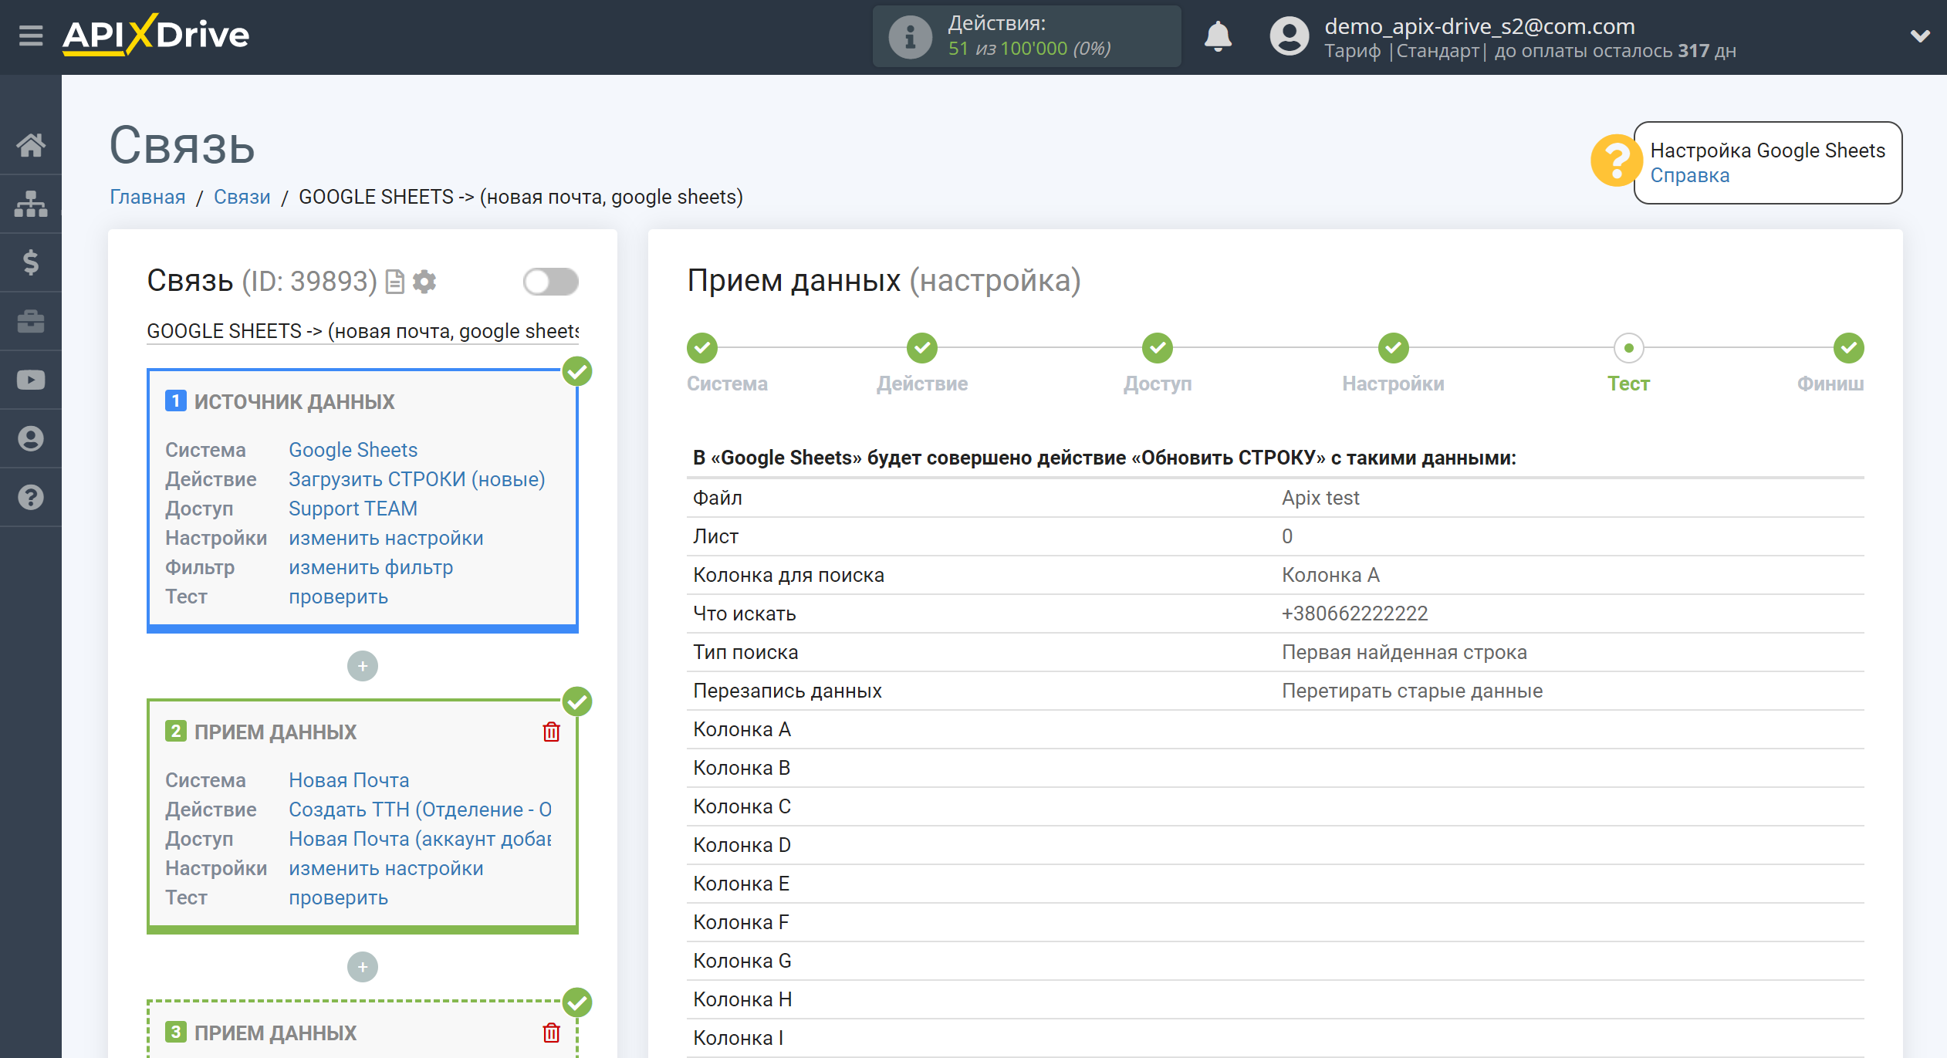Click the Колонка для поиска row label
Screen dimensions: 1947x1058
tap(789, 575)
